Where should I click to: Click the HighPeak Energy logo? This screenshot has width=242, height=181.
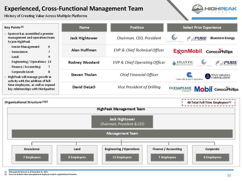click(x=214, y=9)
